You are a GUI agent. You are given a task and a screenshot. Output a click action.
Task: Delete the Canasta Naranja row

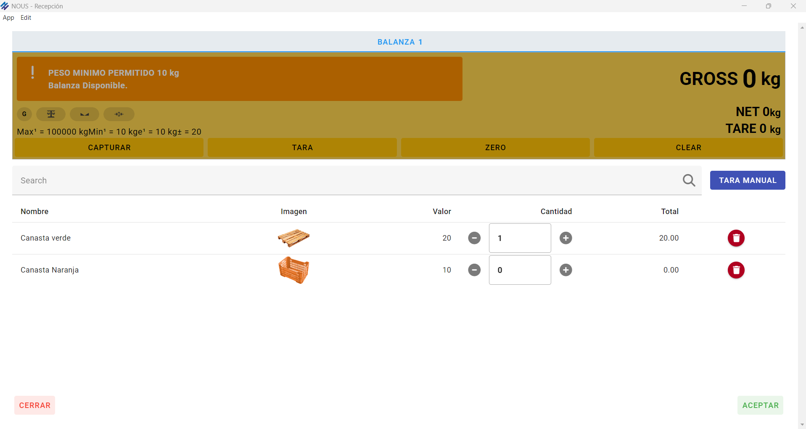click(x=736, y=270)
